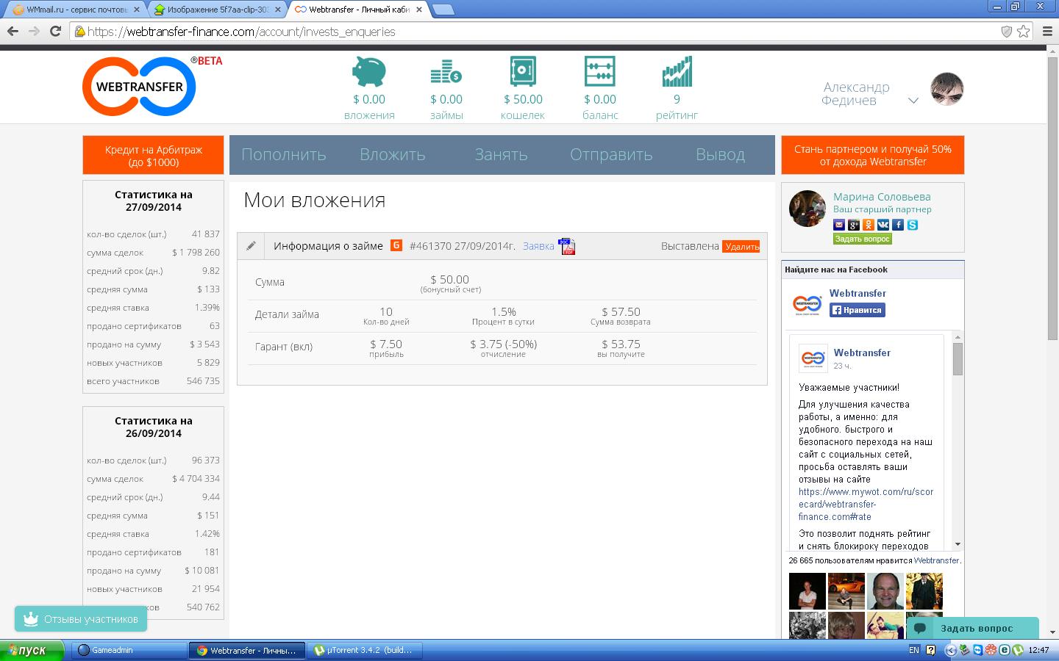
Task: Click ICQ flower icon in system tray
Action: click(x=991, y=650)
